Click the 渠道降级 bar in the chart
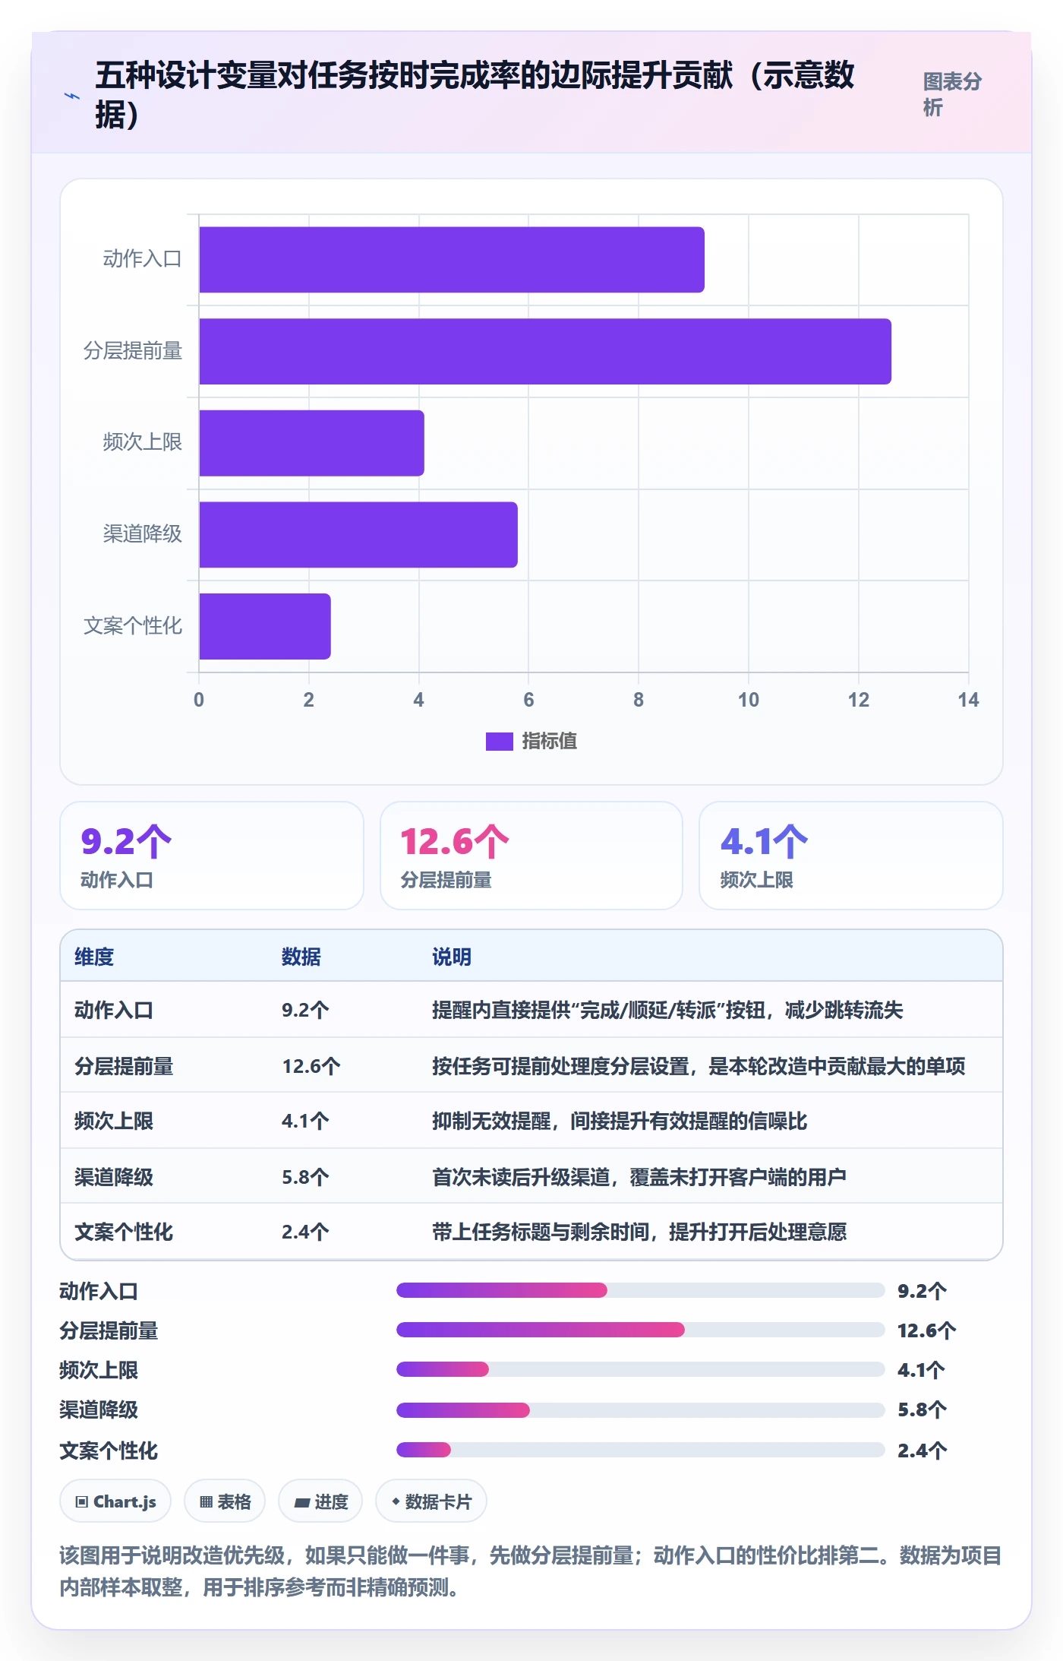The width and height of the screenshot is (1063, 1661). [x=358, y=534]
